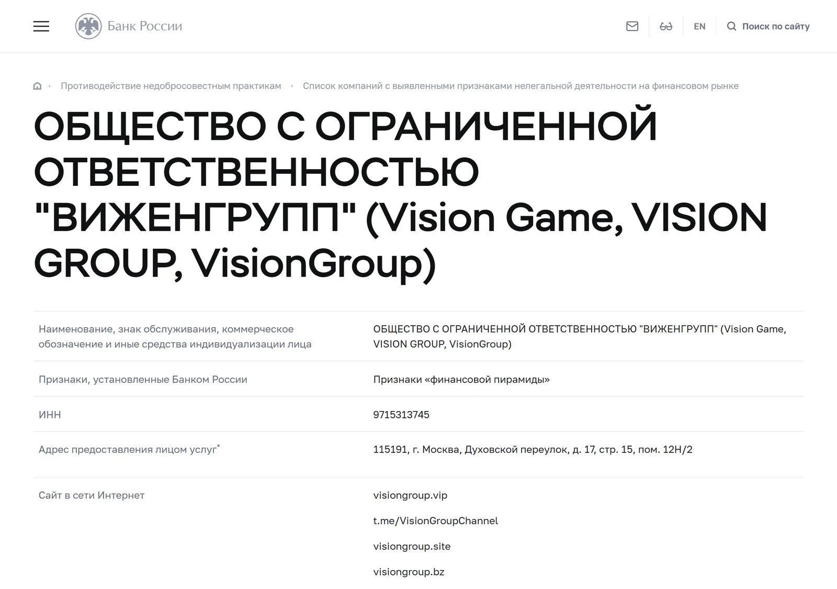This screenshot has width=837, height=589.
Task: Go to home breadcrumb icon
Action: [37, 86]
